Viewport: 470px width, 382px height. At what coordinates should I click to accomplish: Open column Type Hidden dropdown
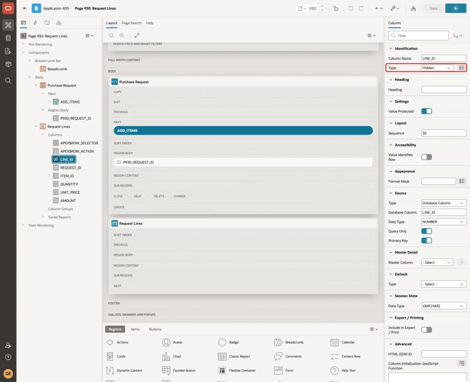pyautogui.click(x=437, y=68)
